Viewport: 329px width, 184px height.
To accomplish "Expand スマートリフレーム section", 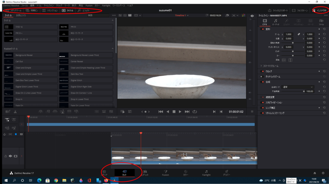I will click(261, 66).
